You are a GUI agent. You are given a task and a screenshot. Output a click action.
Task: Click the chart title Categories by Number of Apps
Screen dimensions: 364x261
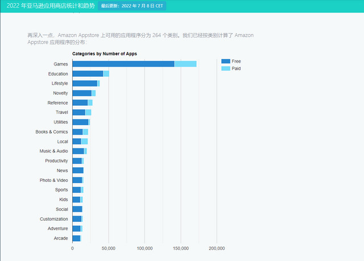click(105, 54)
